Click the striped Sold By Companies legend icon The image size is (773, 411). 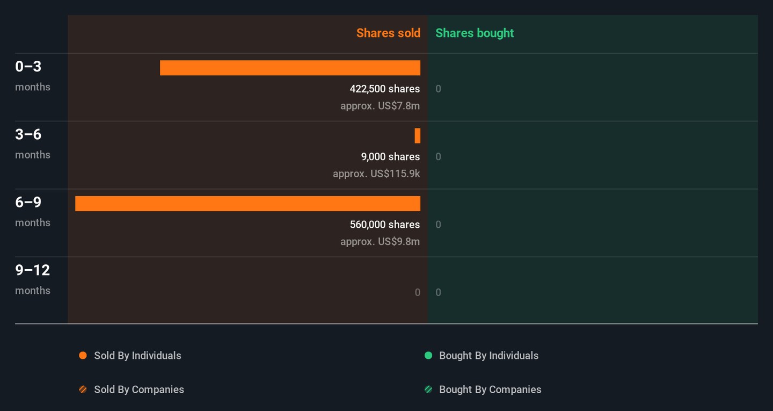coord(83,390)
